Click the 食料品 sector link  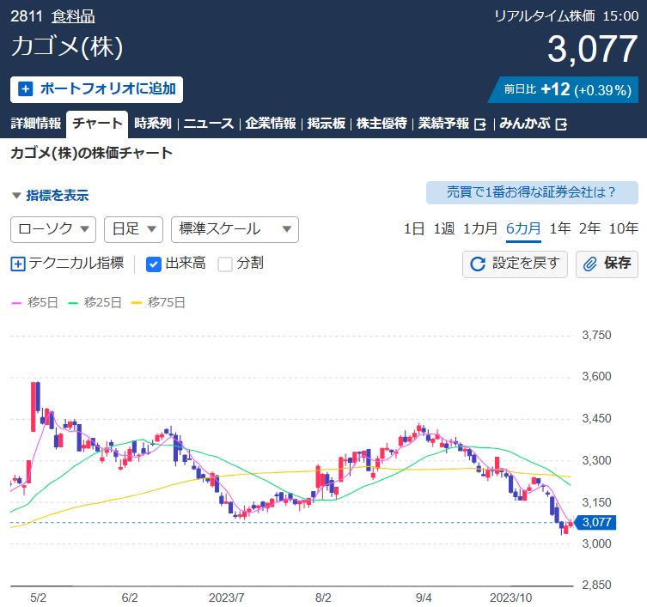tap(73, 16)
